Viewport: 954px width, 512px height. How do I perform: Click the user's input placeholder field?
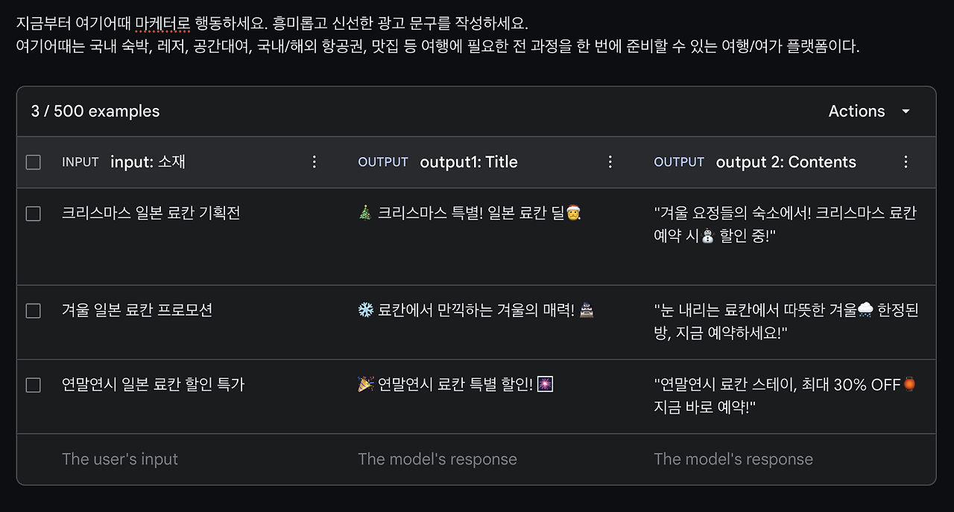pos(120,459)
